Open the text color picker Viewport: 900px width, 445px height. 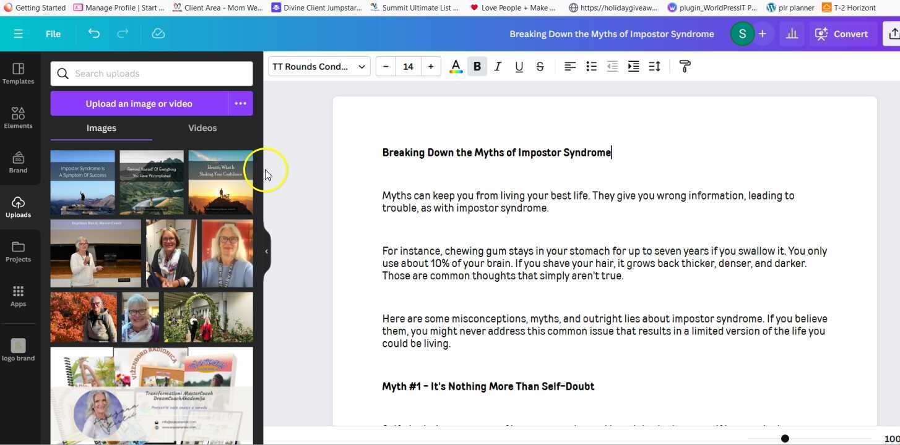(456, 67)
